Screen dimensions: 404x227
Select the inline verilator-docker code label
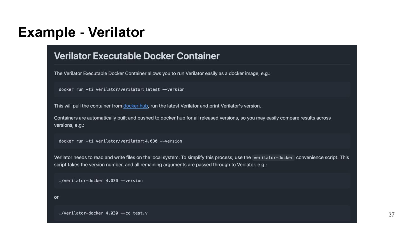pyautogui.click(x=273, y=157)
